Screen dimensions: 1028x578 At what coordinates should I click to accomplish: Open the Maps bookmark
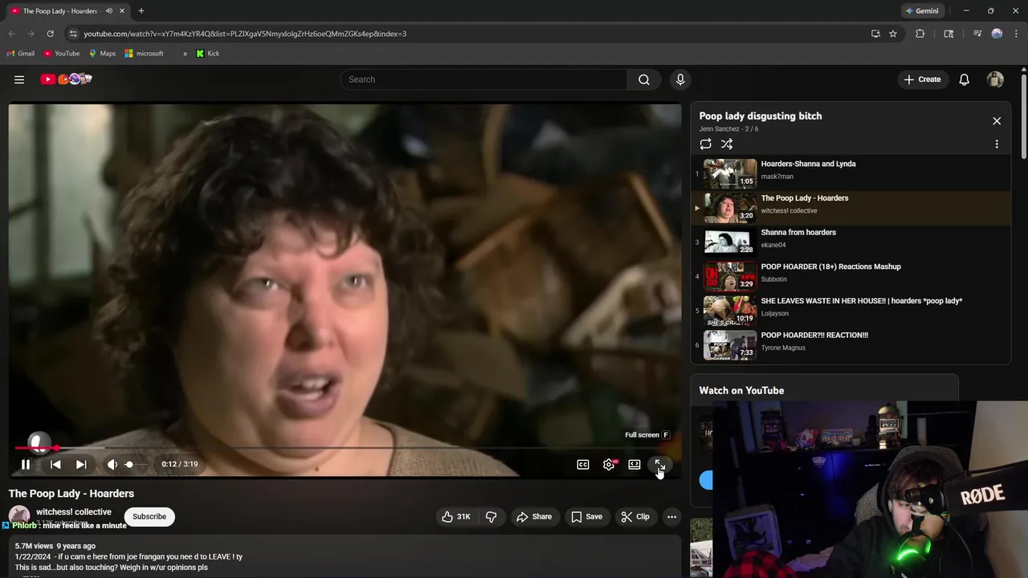click(x=102, y=54)
